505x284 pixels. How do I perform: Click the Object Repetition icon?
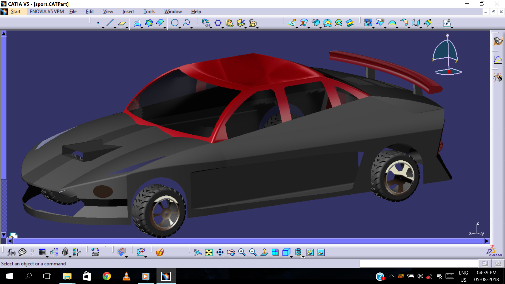tap(206, 23)
